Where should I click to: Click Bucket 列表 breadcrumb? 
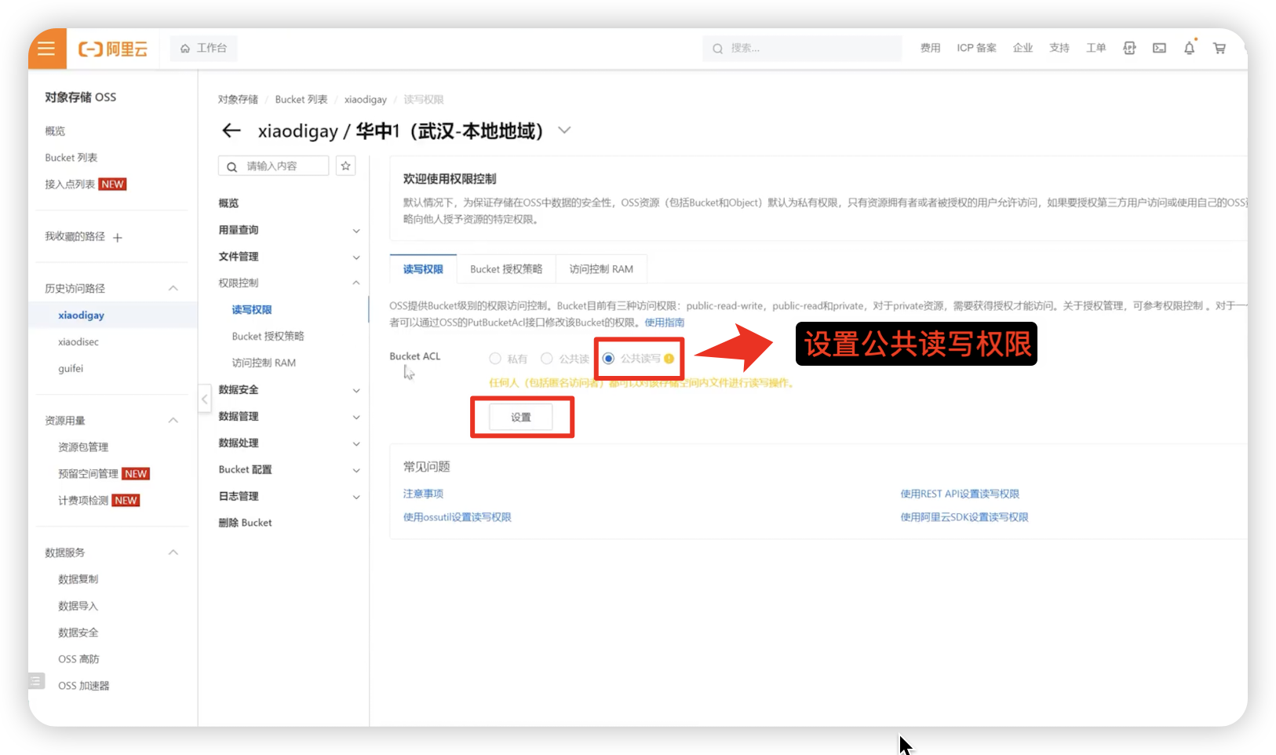[301, 100]
